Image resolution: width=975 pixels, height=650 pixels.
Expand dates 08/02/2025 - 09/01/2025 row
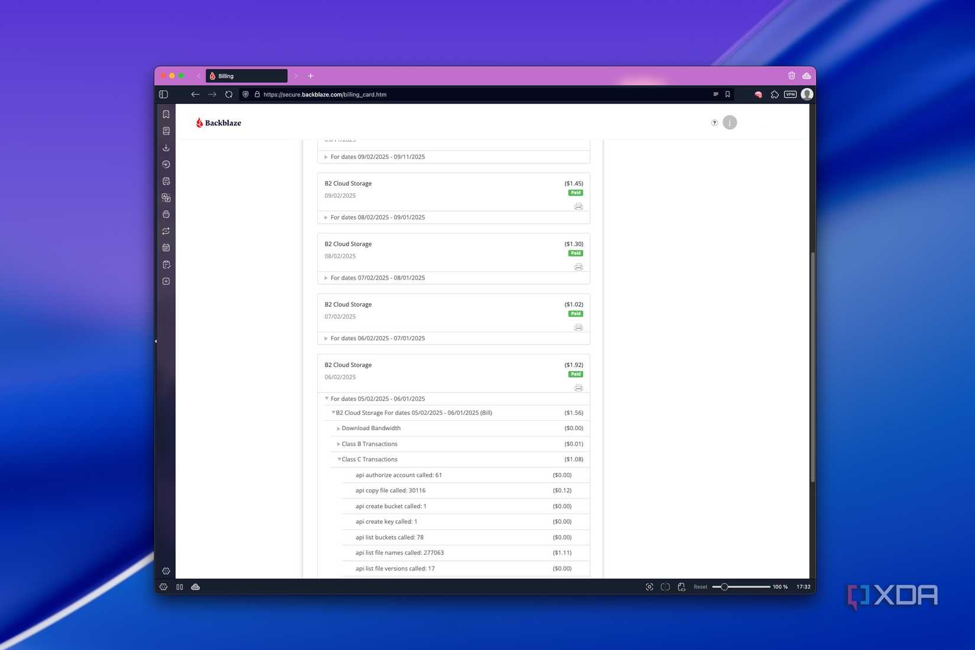(454, 217)
